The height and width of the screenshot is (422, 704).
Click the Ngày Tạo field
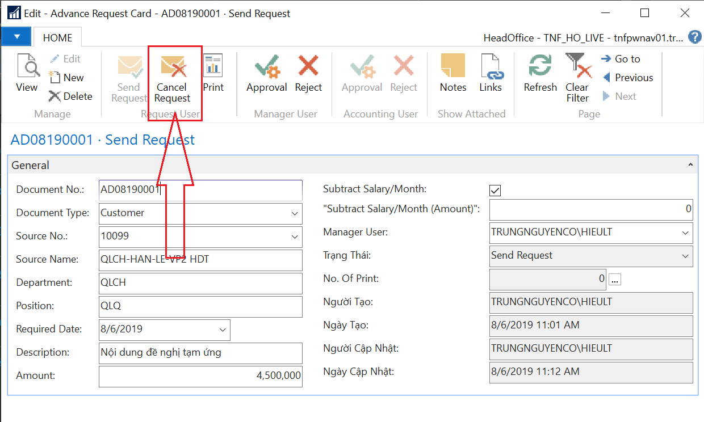(591, 326)
